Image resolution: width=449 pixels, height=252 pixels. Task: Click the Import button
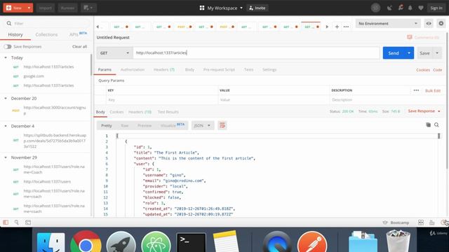tap(45, 8)
